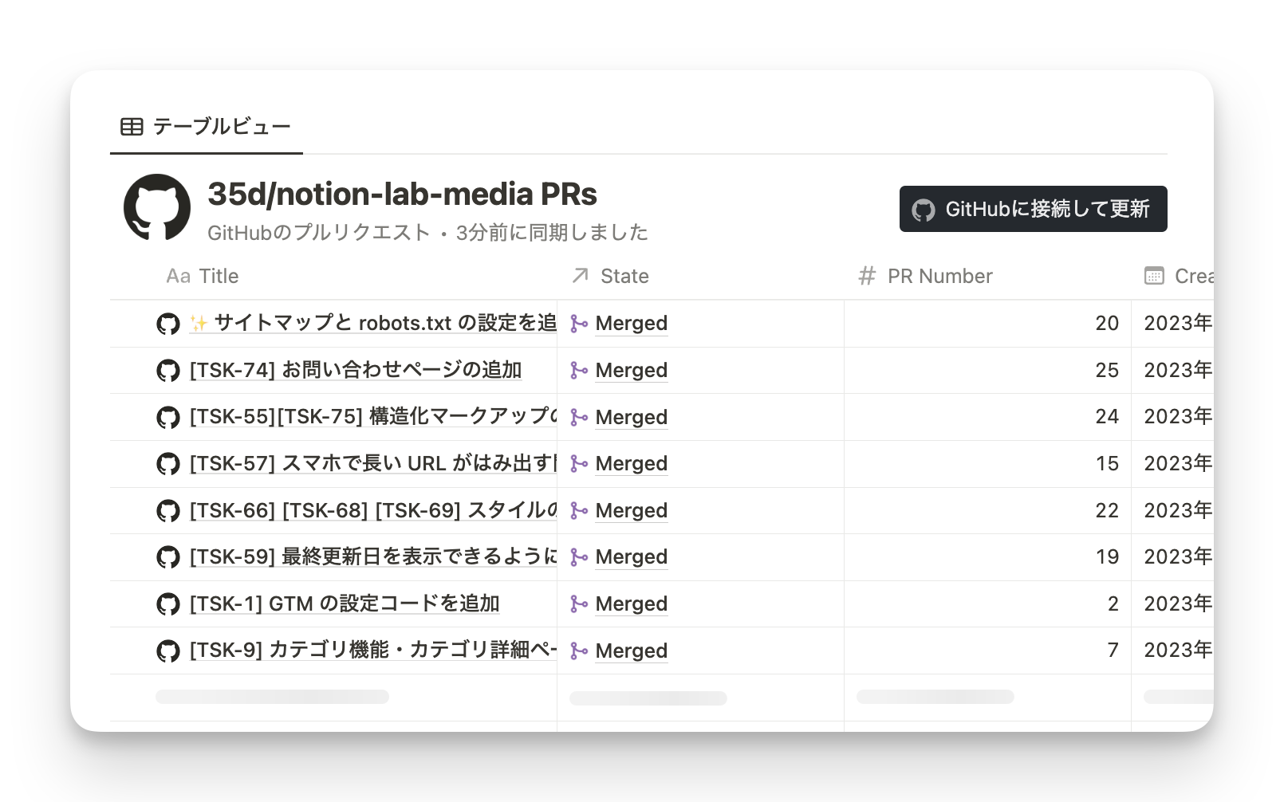Open the PR サイトマップと robots.txt の設定
Viewport: 1284px width, 802px height.
(372, 323)
